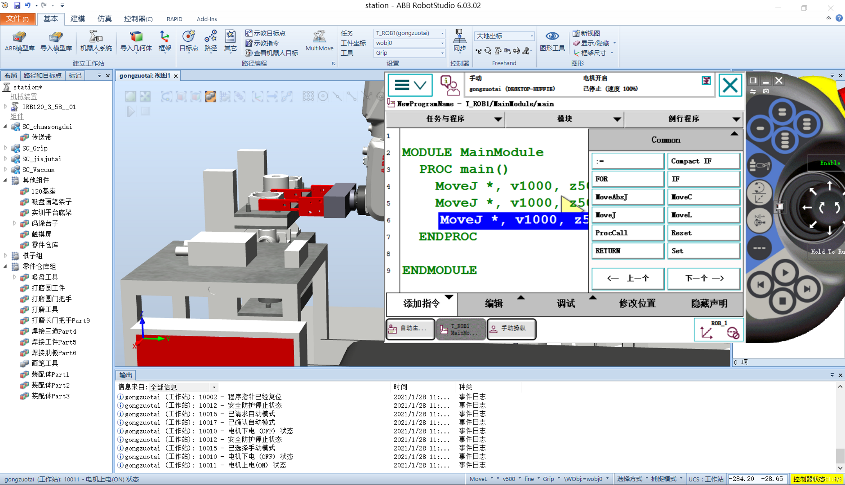Click the Modify Position button
Image resolution: width=845 pixels, height=485 pixels.
(x=637, y=304)
